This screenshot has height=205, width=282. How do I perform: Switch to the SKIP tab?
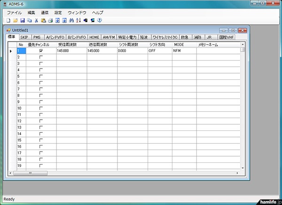click(x=24, y=37)
